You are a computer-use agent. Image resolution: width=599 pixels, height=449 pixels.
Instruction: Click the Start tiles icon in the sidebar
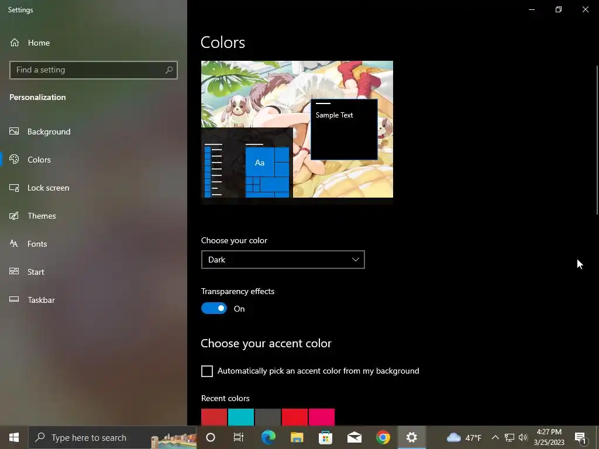point(14,271)
